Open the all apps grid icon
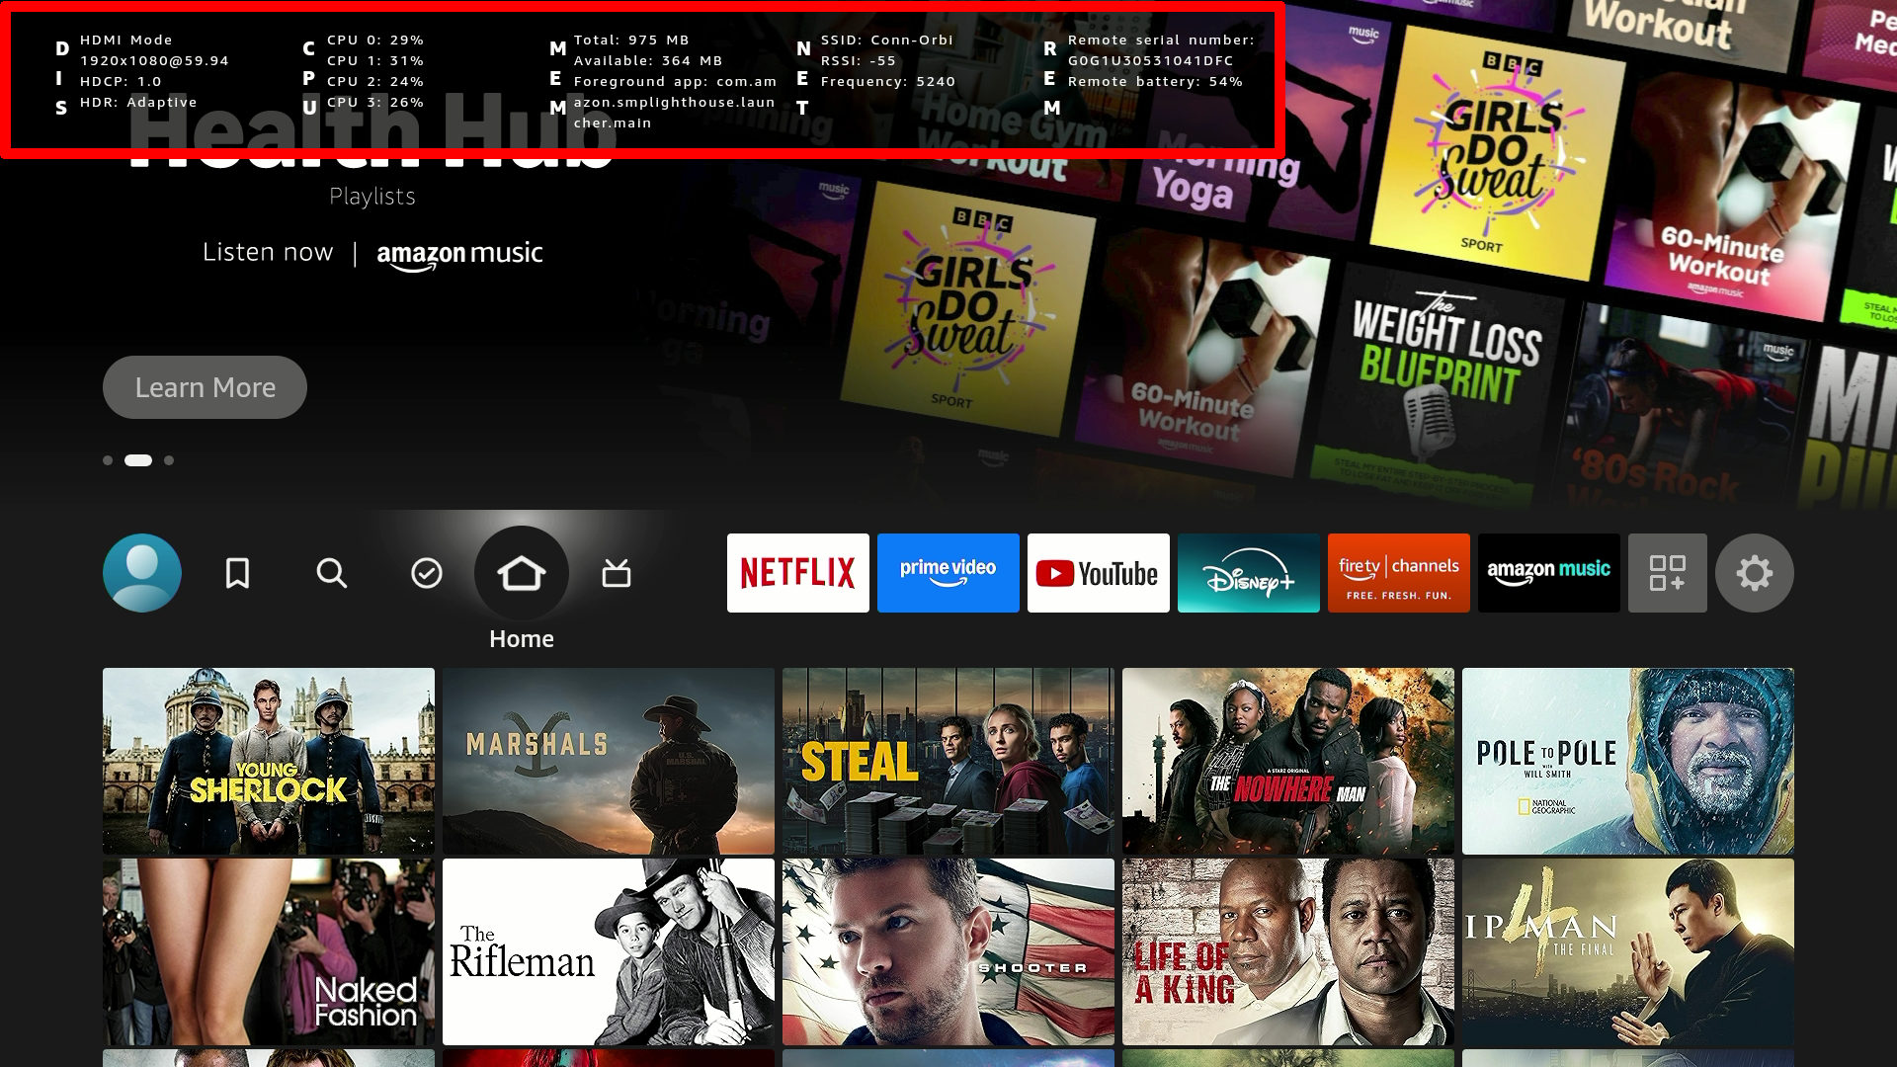The height and width of the screenshot is (1067, 1897). (1668, 573)
